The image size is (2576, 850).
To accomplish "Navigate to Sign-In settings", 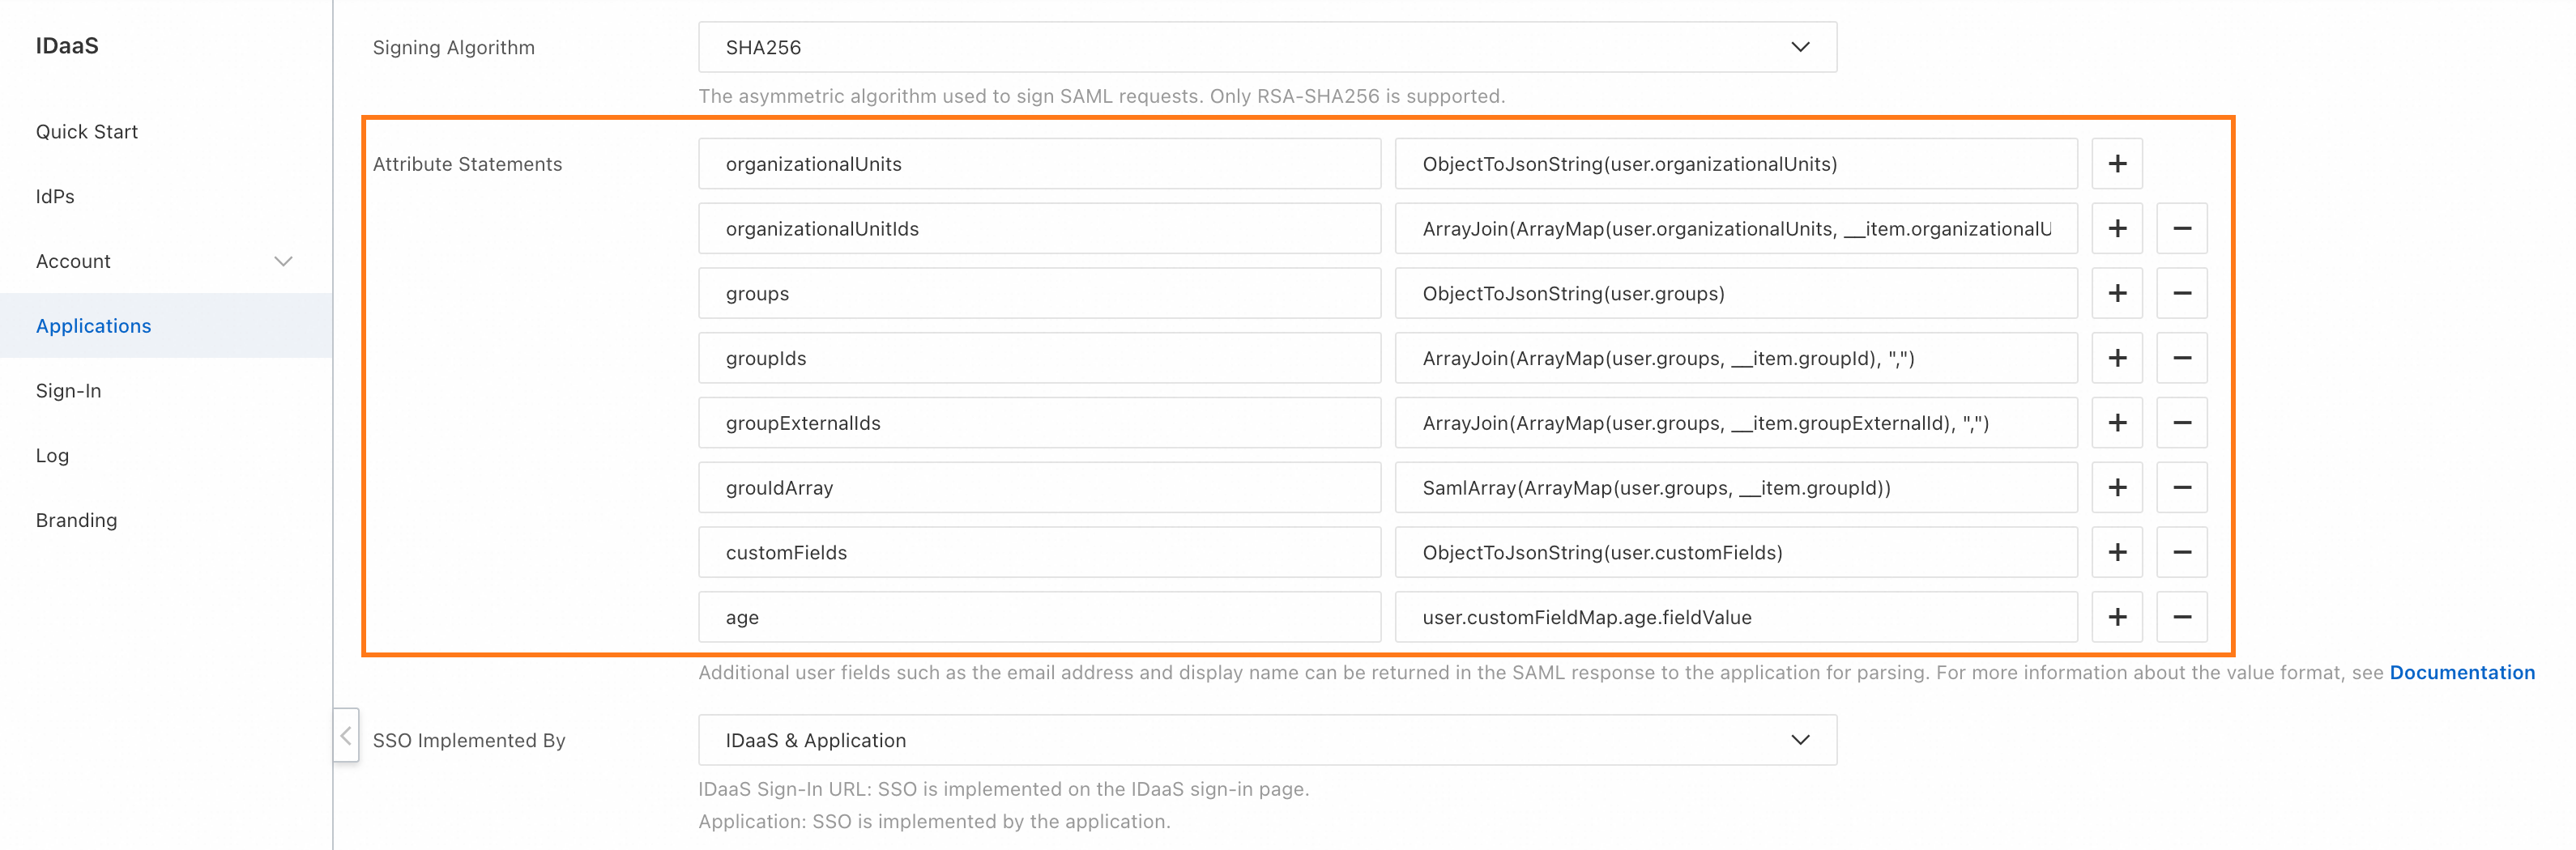I will coord(68,390).
